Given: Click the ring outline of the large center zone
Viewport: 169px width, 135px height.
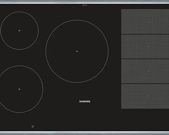Looking at the screenshot, I should 77,20.
